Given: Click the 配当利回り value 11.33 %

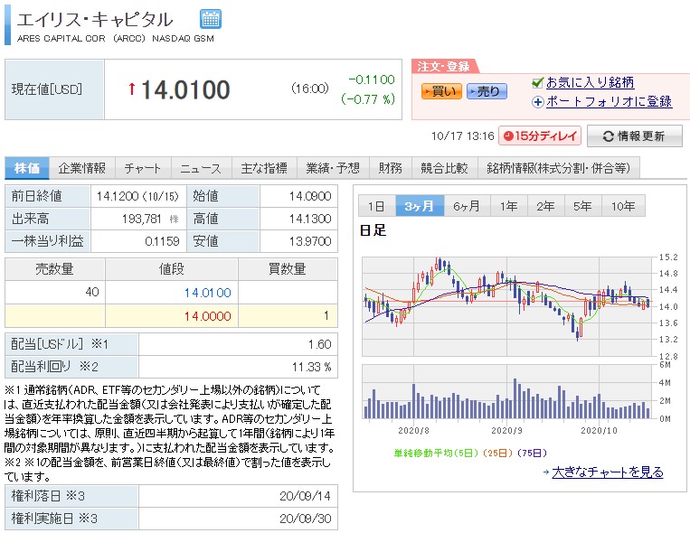Looking at the screenshot, I should point(312,367).
